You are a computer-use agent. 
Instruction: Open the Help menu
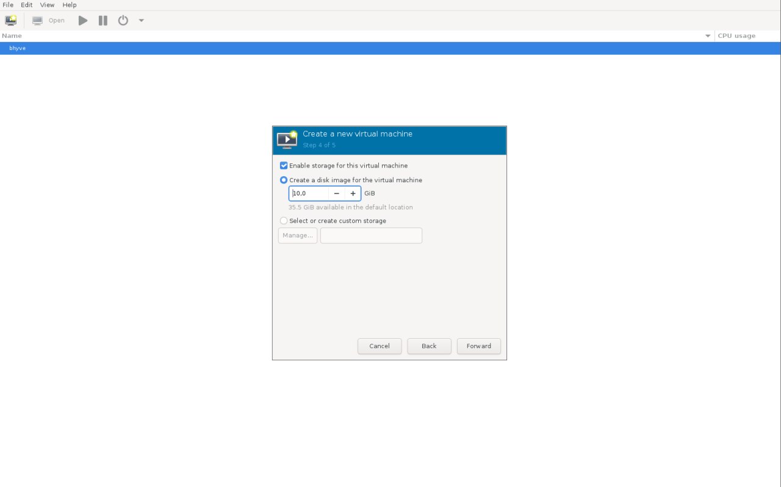70,5
